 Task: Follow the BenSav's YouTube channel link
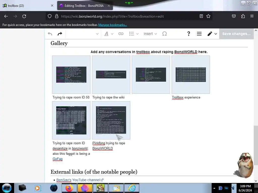click(x=80, y=180)
